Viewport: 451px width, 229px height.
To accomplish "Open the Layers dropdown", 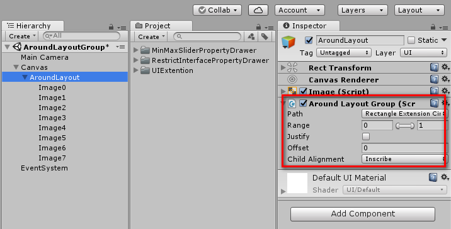I will (363, 10).
